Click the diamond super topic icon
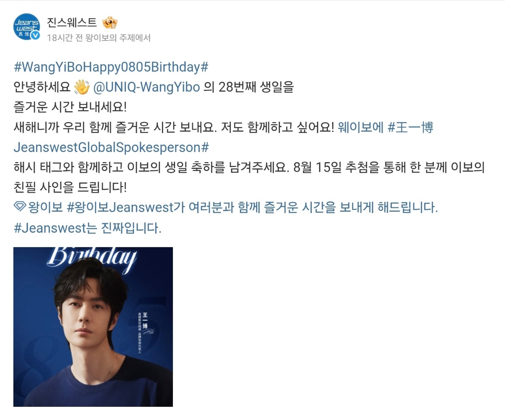 [x=20, y=207]
